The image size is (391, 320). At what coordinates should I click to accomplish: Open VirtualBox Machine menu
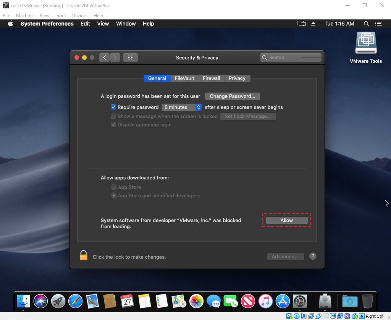[x=25, y=15]
